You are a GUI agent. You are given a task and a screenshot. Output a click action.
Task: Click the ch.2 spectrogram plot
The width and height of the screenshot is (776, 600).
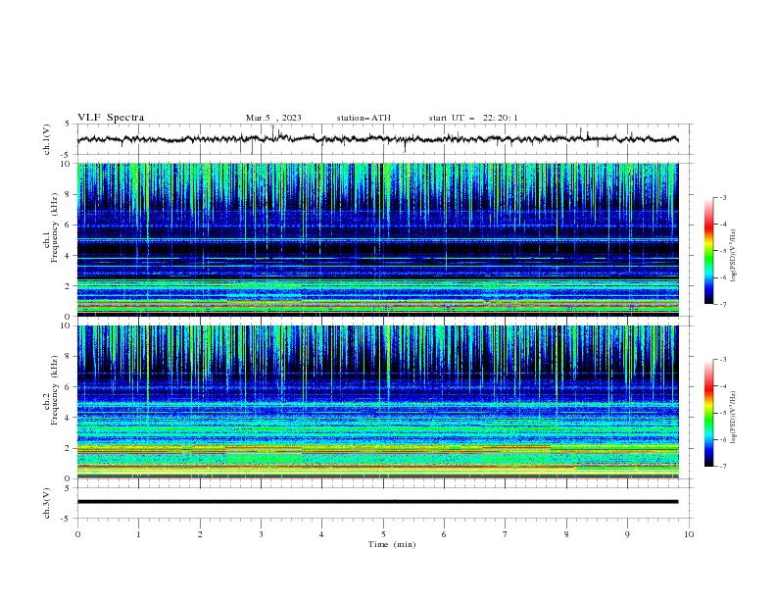pyautogui.click(x=377, y=402)
